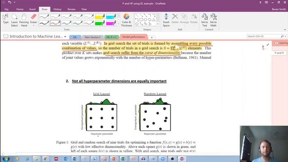Choose the thick black pen, bottom row
Image resolution: width=288 pixels, height=162 pixels.
44,23
